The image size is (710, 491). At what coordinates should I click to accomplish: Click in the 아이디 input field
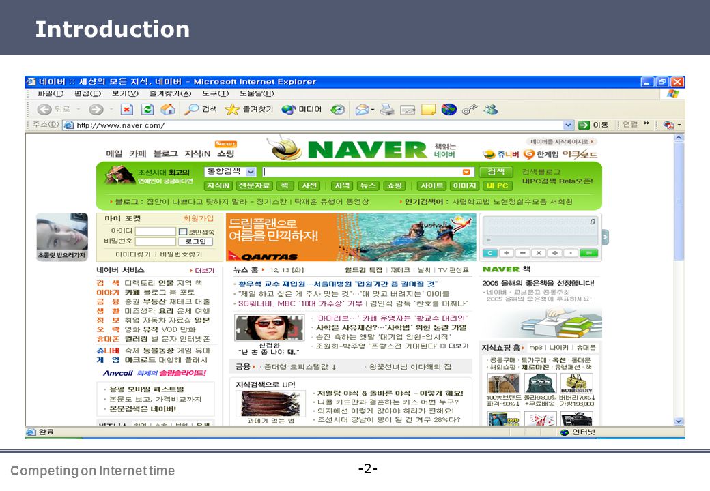pos(156,231)
